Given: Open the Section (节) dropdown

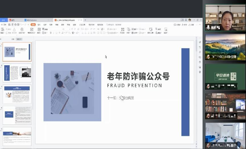Looking at the screenshot, I should click(45, 33).
